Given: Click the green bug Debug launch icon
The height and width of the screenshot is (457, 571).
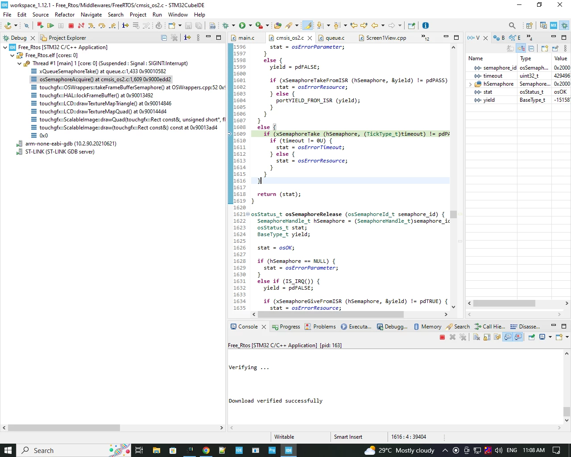Looking at the screenshot, I should click(226, 25).
